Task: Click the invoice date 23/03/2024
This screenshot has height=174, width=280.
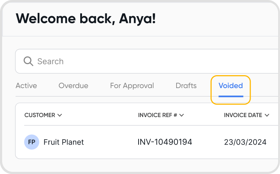Action: [245, 142]
